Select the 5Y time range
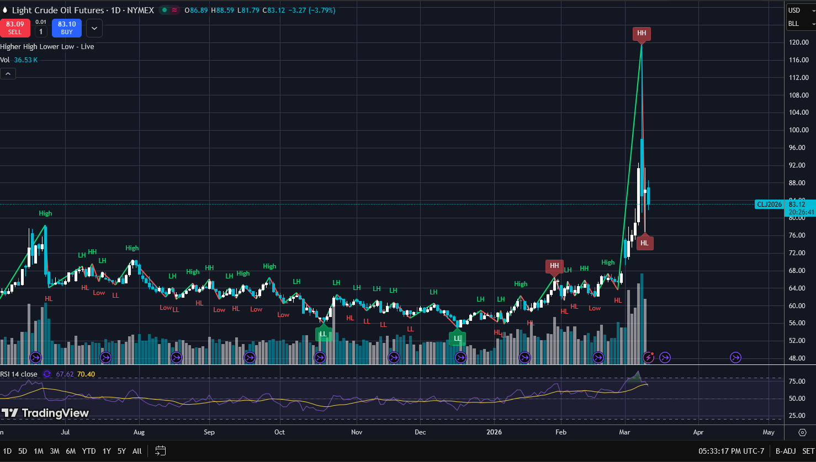The image size is (816, 462). [x=121, y=451]
